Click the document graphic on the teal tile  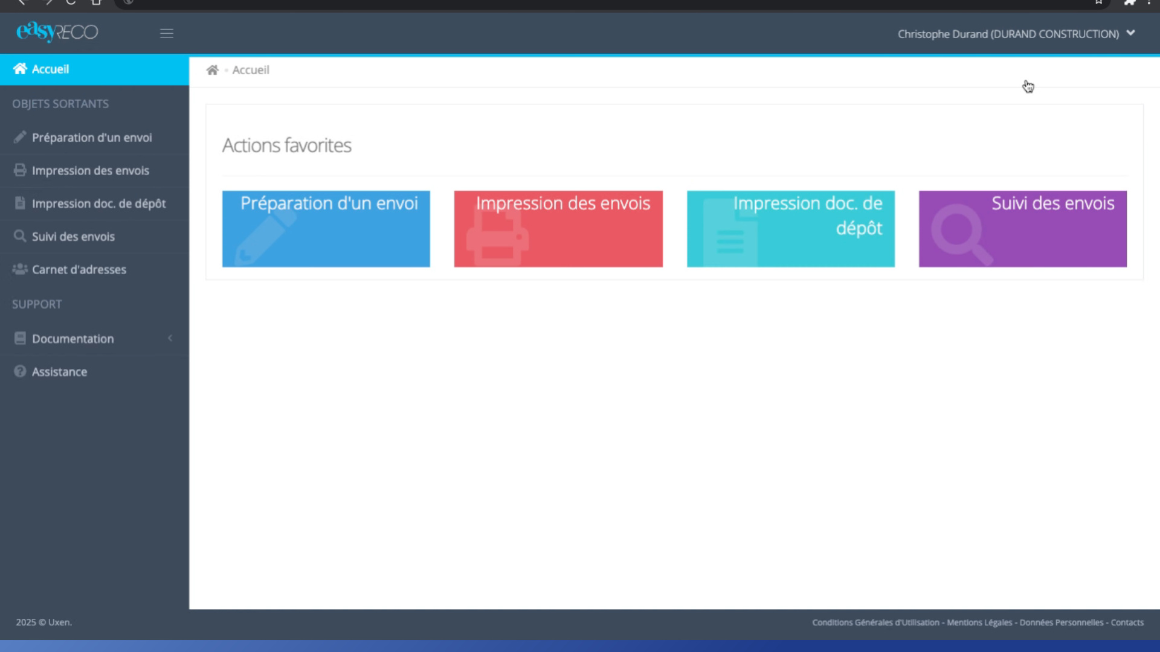click(x=730, y=233)
